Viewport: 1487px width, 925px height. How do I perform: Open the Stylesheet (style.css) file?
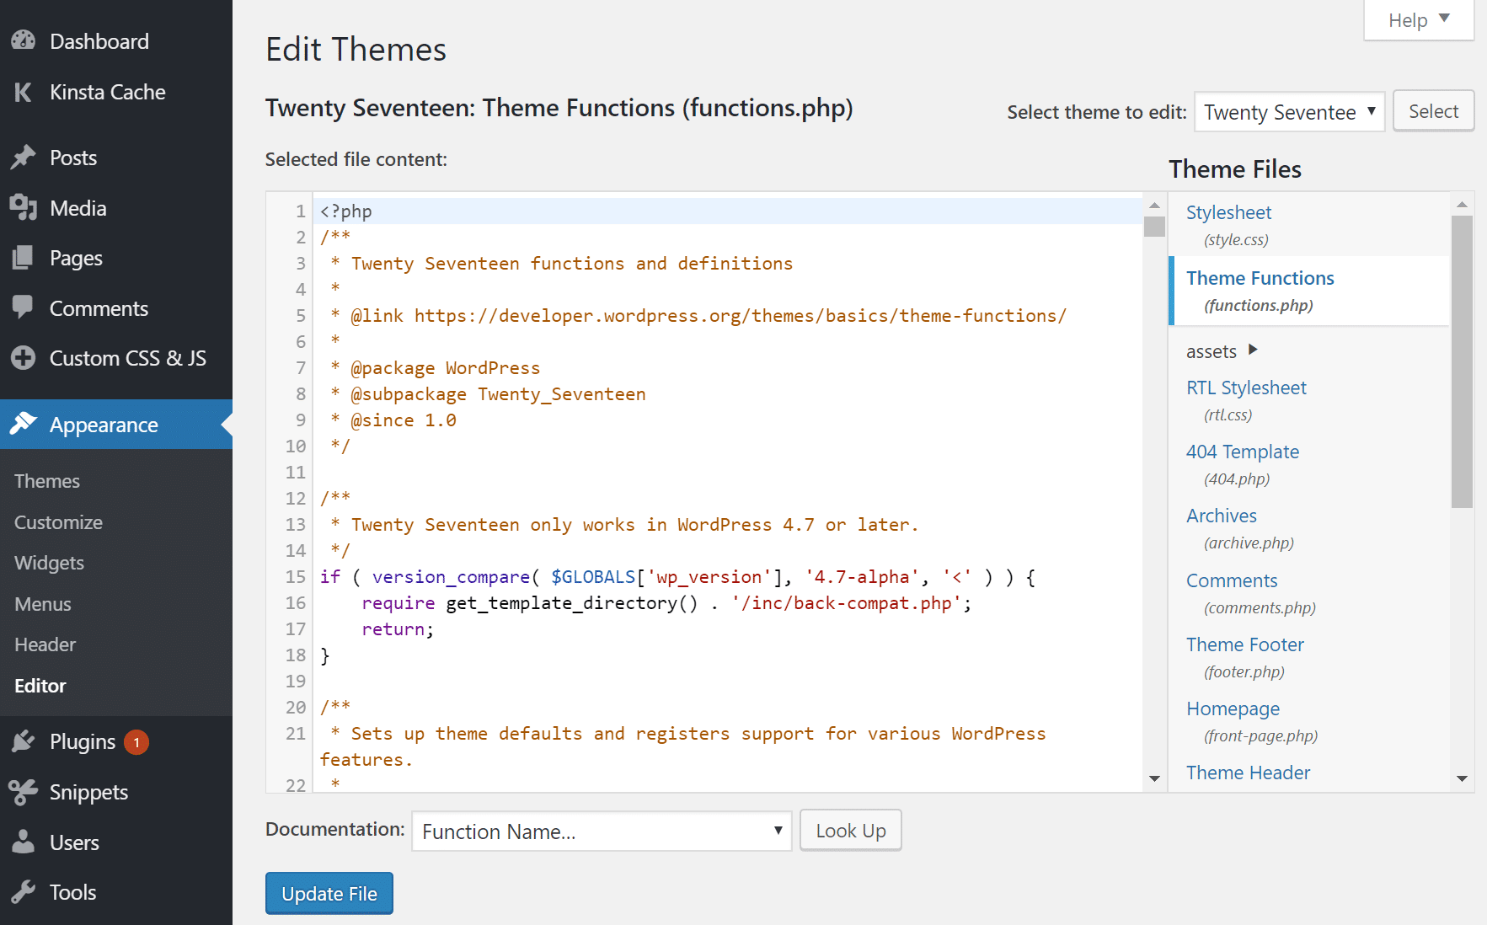pyautogui.click(x=1228, y=212)
